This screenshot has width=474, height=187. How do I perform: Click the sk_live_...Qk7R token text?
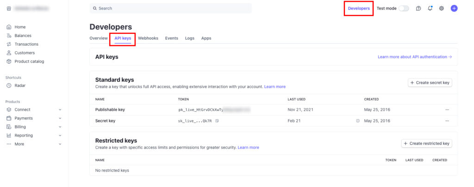[x=195, y=121]
